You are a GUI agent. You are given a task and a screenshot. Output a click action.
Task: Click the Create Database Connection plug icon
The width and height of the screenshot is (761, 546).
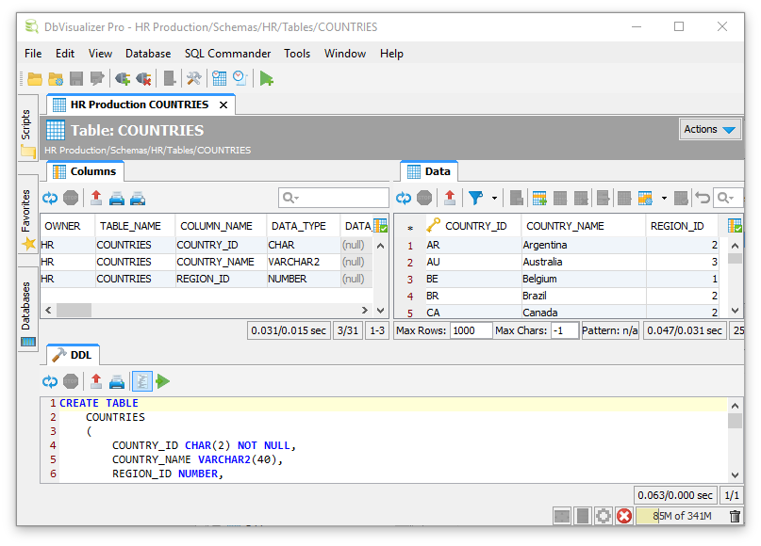[122, 79]
